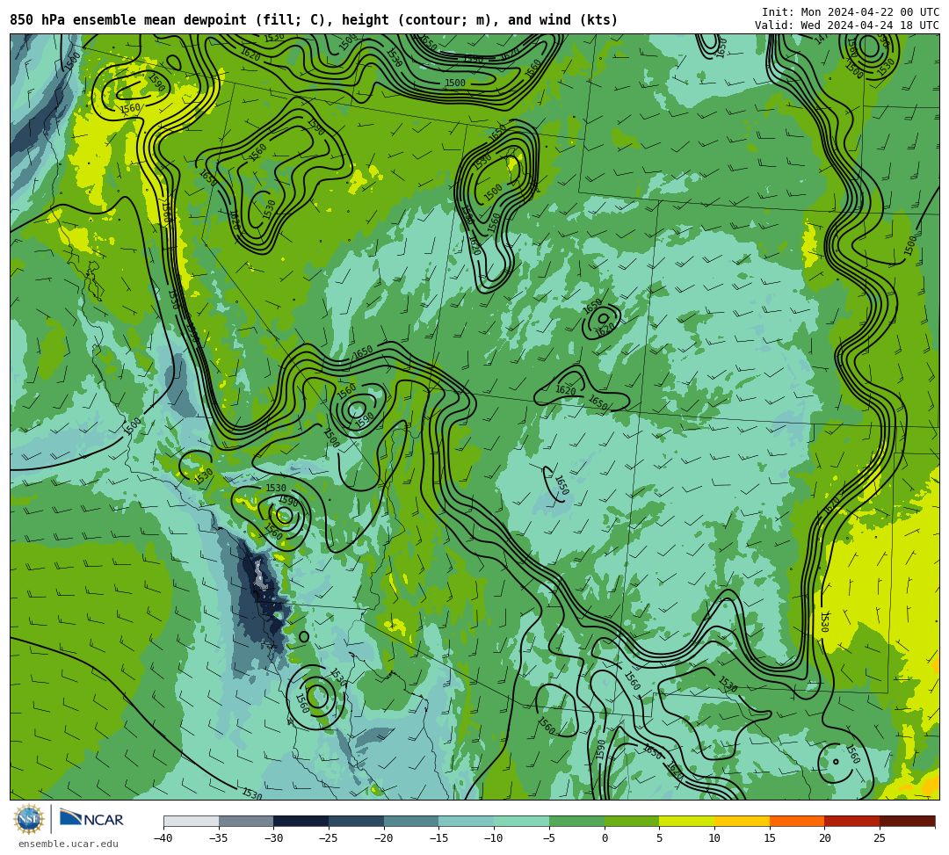Pick the red 20 to 25 swatch
The height and width of the screenshot is (855, 949).
tap(852, 821)
